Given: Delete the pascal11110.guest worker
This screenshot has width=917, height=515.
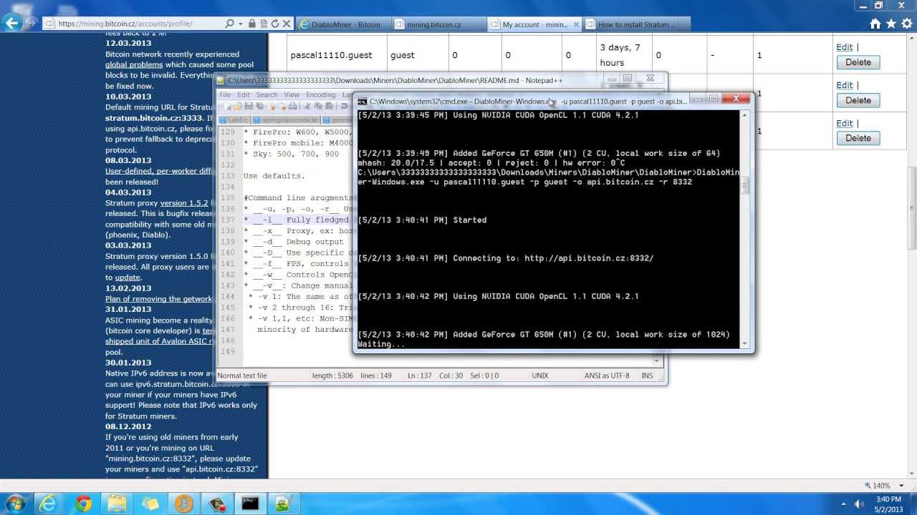Looking at the screenshot, I should [x=858, y=62].
